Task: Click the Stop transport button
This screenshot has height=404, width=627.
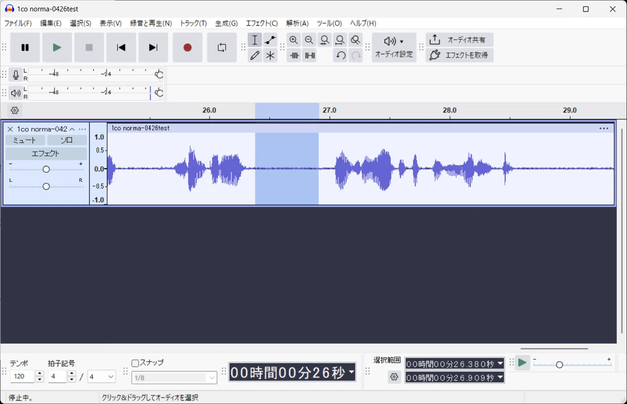Action: point(89,47)
